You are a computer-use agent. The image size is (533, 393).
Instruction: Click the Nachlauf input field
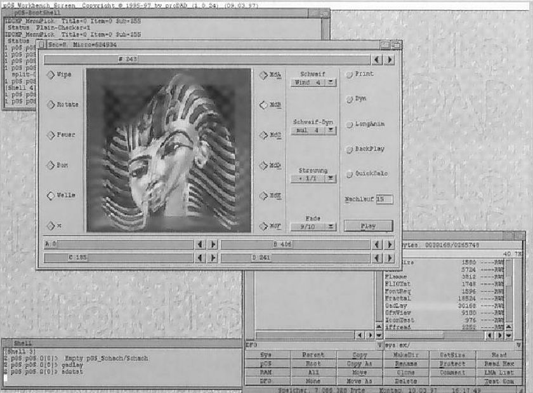384,199
